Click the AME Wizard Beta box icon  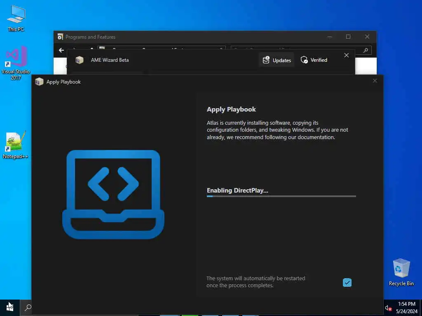pyautogui.click(x=80, y=60)
